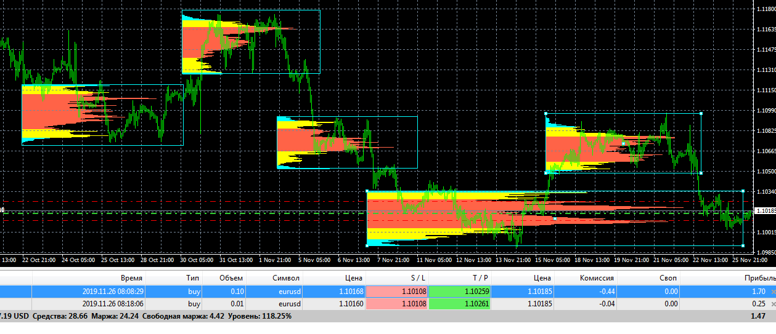Sort trades by the Время column header
Viewport: 776px width, 334px height.
pos(132,278)
